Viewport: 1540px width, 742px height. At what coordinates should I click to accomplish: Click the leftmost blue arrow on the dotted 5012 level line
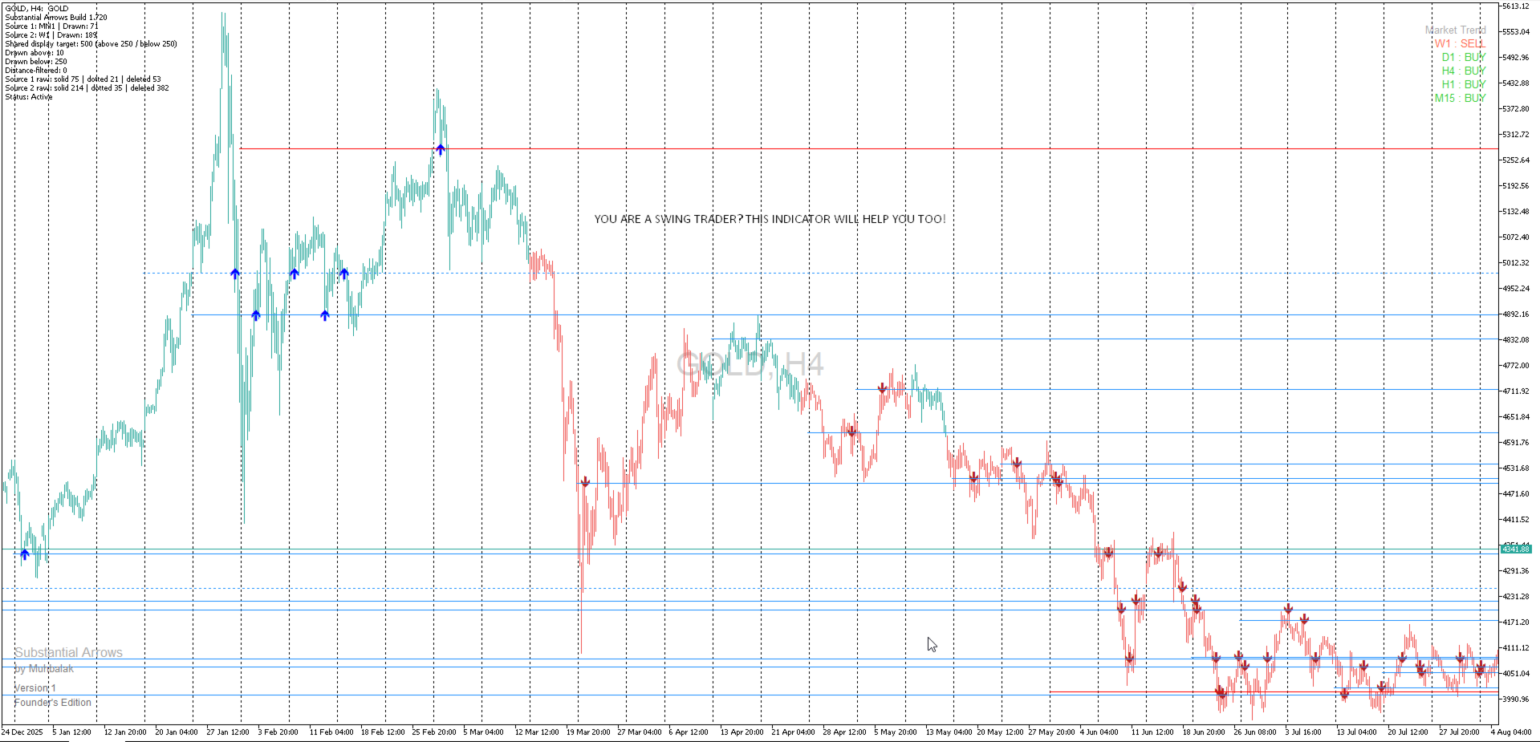click(235, 274)
